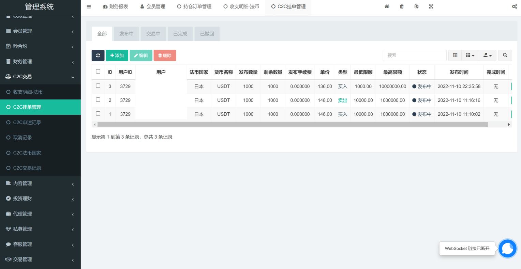Click the table horizontal scrollbar thumb
The height and width of the screenshot is (269, 521).
[x=293, y=125]
